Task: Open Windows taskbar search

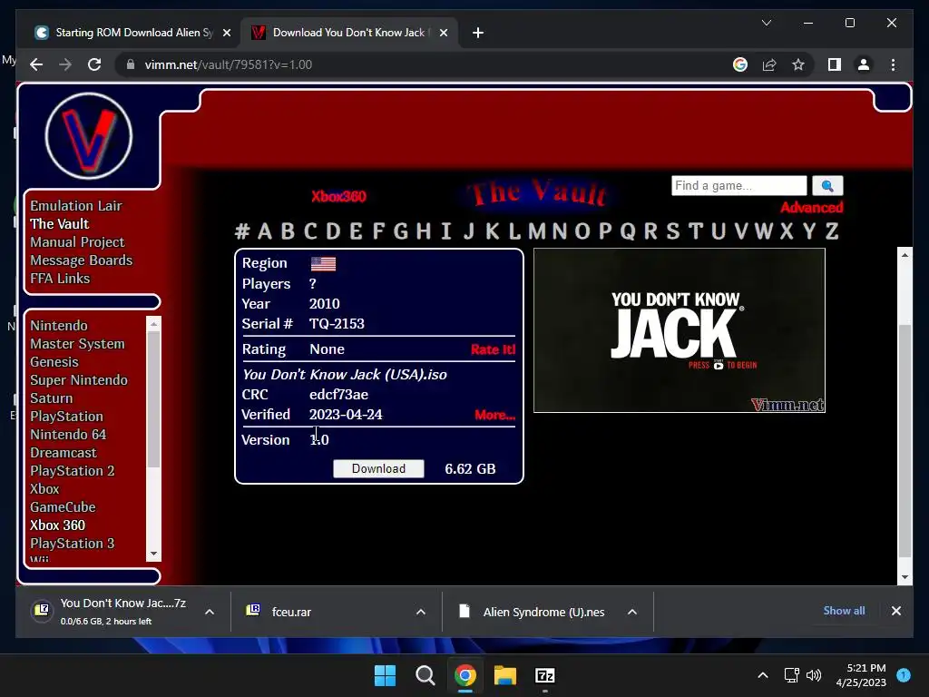Action: (x=425, y=675)
